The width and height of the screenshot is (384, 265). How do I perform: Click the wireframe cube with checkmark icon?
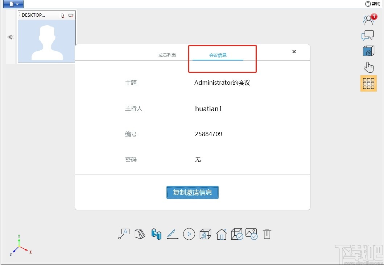[x=237, y=234]
